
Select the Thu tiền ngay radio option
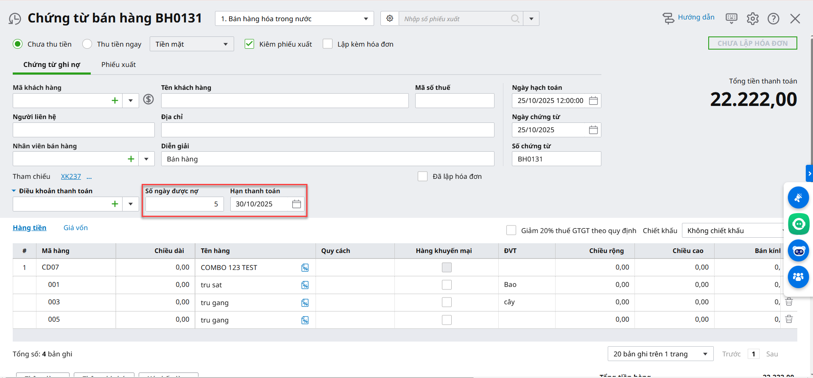pyautogui.click(x=87, y=44)
